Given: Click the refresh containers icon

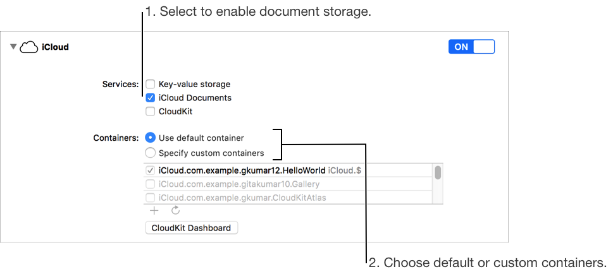Looking at the screenshot, I should pyautogui.click(x=175, y=210).
